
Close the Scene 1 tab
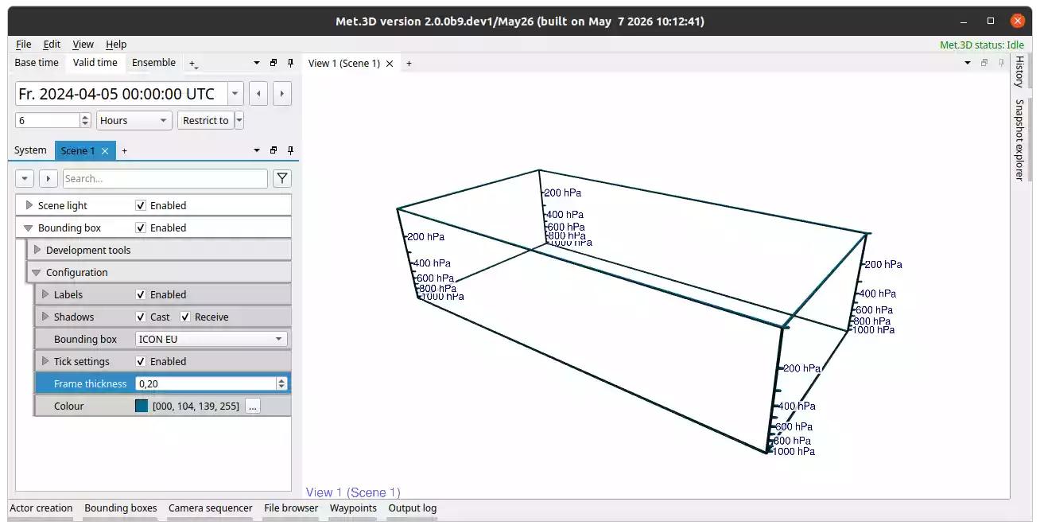(x=105, y=150)
